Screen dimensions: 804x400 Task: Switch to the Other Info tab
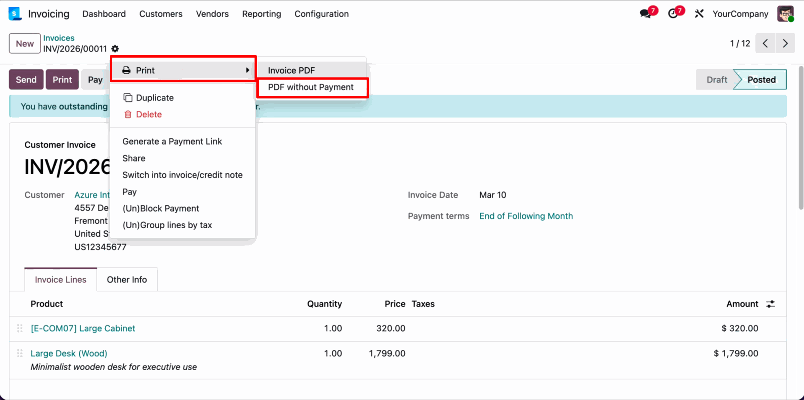click(126, 279)
